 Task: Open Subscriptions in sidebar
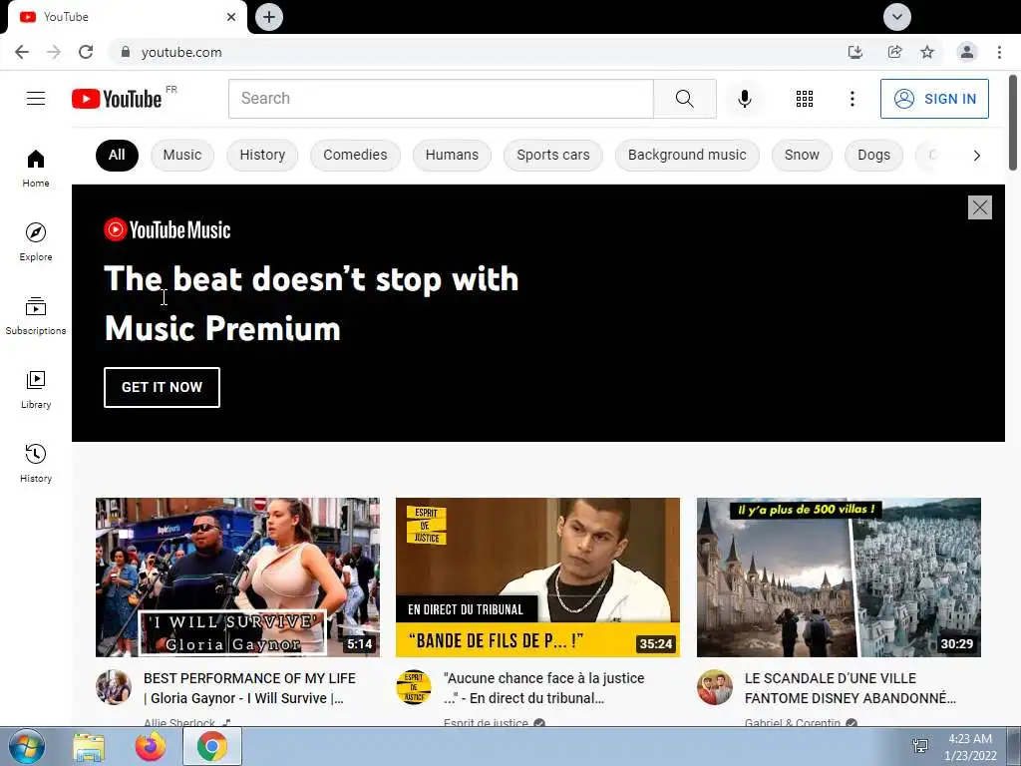(36, 316)
